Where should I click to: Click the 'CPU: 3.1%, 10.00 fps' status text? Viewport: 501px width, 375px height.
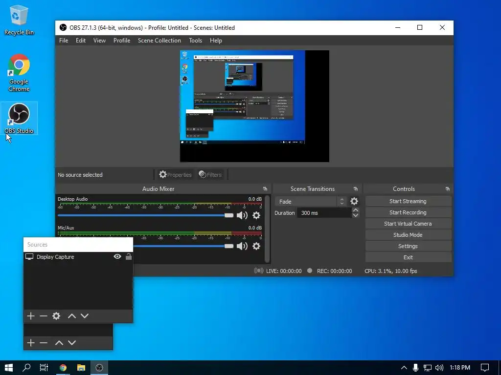point(391,271)
